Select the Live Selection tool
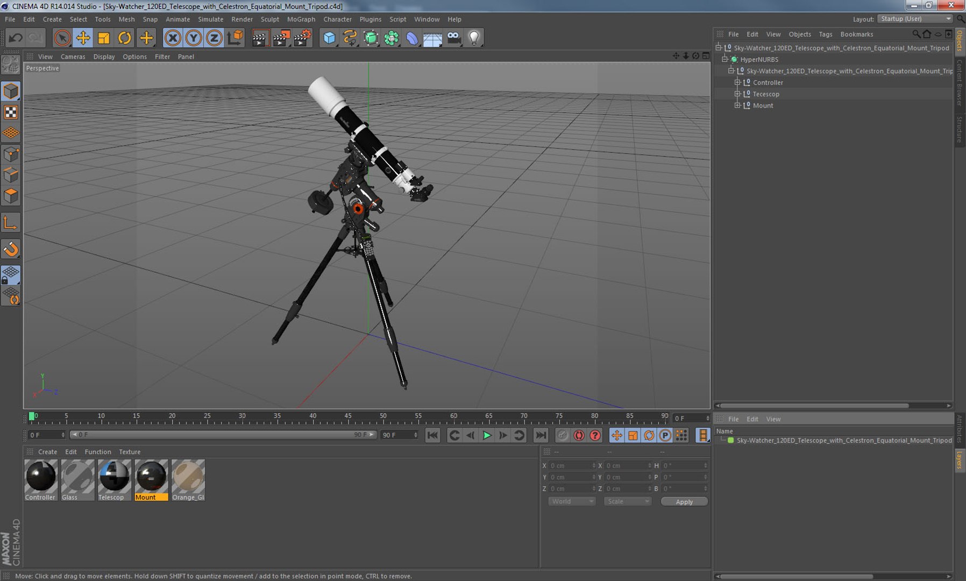This screenshot has width=966, height=581. pyautogui.click(x=62, y=38)
